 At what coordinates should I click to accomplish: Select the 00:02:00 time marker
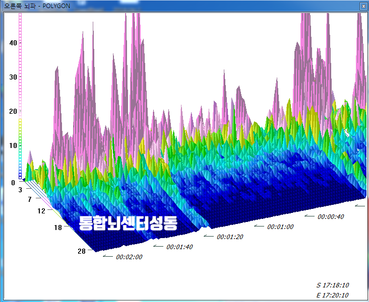(x=129, y=257)
